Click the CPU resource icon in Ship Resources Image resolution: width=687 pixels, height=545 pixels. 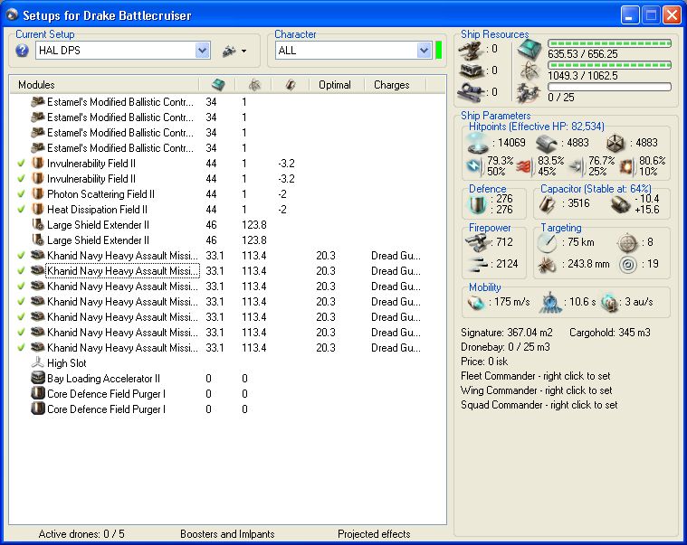pos(530,50)
